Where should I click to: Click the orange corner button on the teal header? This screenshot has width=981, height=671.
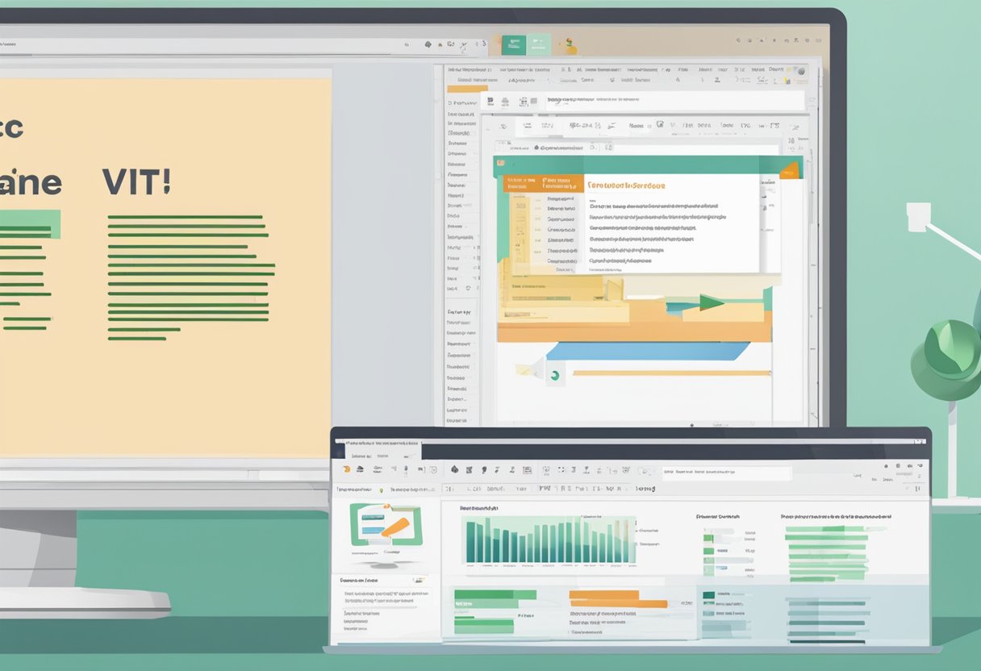(790, 170)
